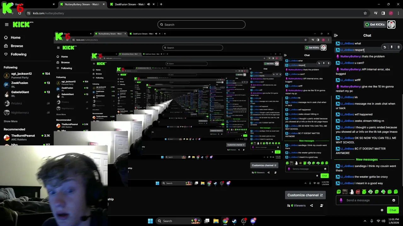Viewport: 403px width, 226px height.
Task: Open ZeekFusion channel in Following list
Action: (27, 84)
